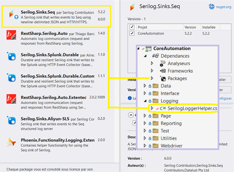This screenshot has width=234, height=172.
Task: Collapse the Dépendances node
Action: pyautogui.click(x=146, y=56)
